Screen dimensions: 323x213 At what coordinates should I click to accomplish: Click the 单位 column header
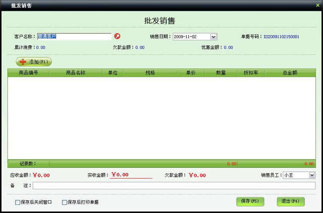[x=113, y=73]
